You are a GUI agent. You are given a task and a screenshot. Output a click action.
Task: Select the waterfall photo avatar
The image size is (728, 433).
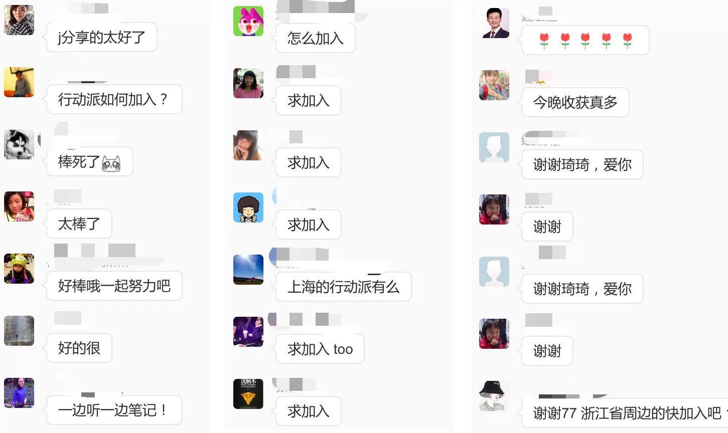point(19,331)
